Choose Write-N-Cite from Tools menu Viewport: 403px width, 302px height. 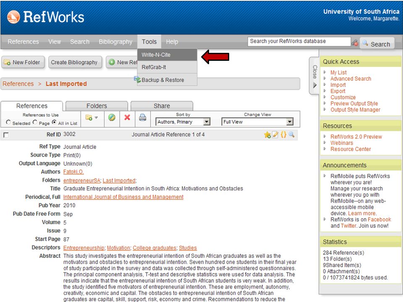(x=167, y=55)
